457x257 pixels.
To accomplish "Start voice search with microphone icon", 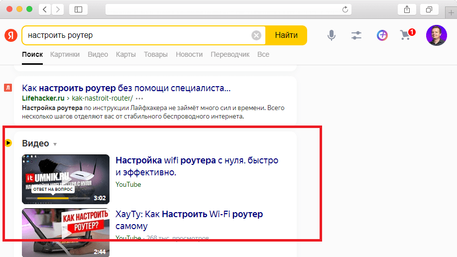I will 332,35.
